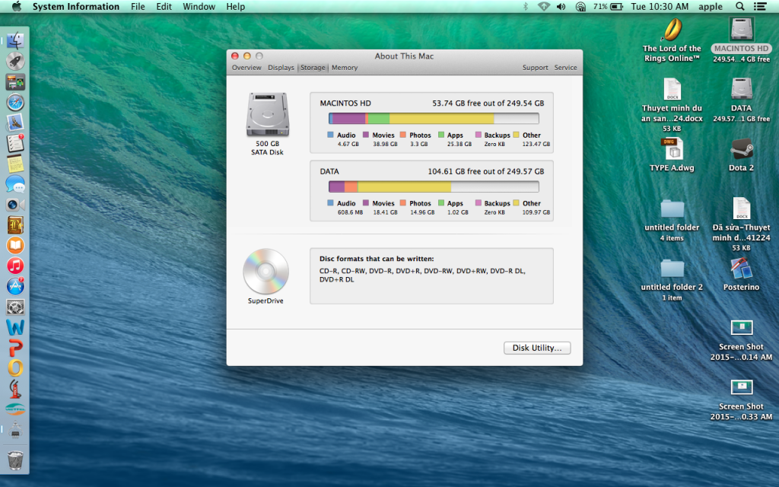Click the Service link
The width and height of the screenshot is (779, 487).
(x=565, y=68)
